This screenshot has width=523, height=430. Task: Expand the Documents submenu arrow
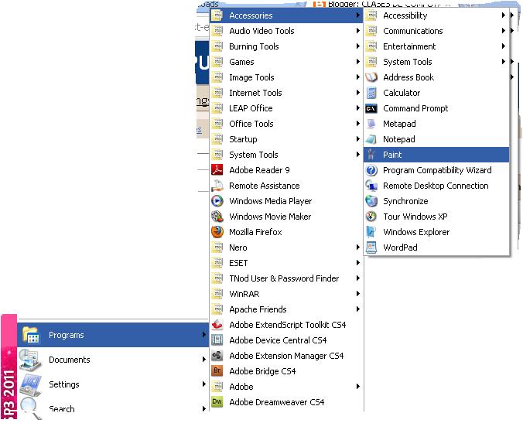(x=203, y=360)
